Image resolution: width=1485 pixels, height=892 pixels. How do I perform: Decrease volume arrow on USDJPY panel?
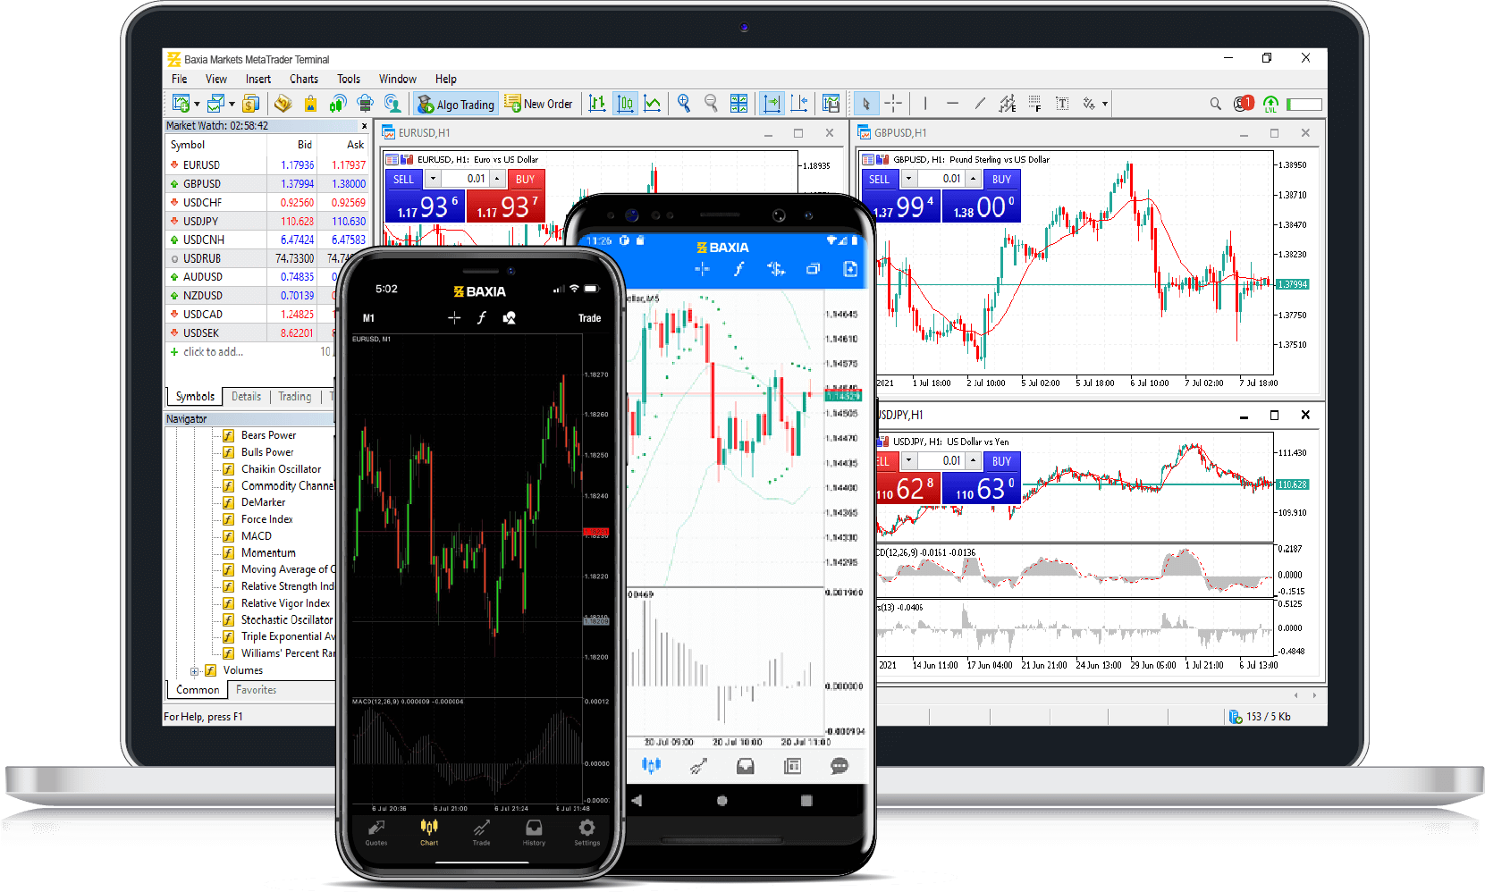point(908,461)
